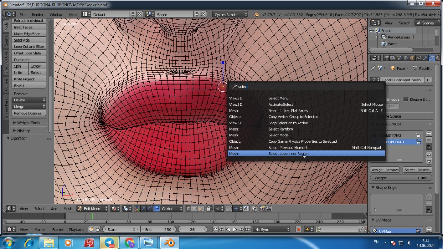
Task: Toggle automatic keyframe record button
Action: [x=299, y=229]
